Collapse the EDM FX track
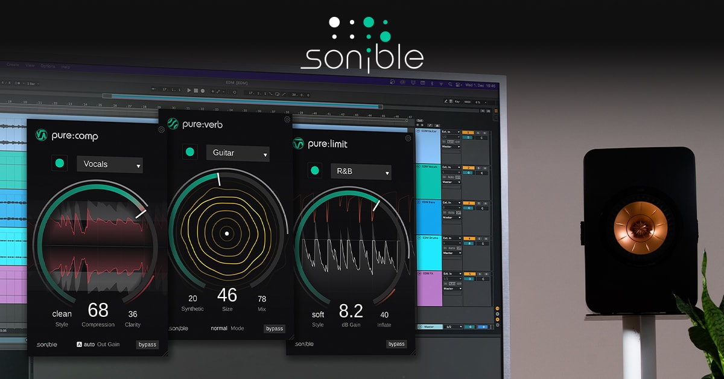 pyautogui.click(x=418, y=273)
